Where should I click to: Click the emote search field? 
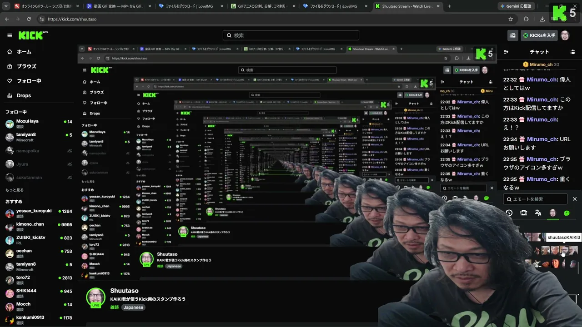[536, 199]
